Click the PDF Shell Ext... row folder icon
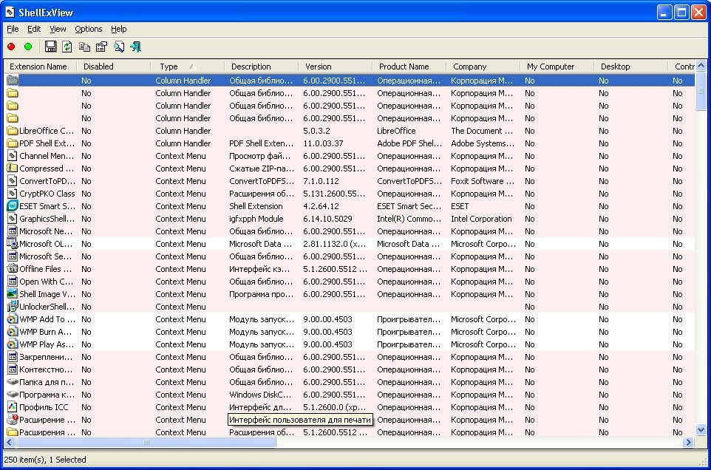 click(x=13, y=143)
